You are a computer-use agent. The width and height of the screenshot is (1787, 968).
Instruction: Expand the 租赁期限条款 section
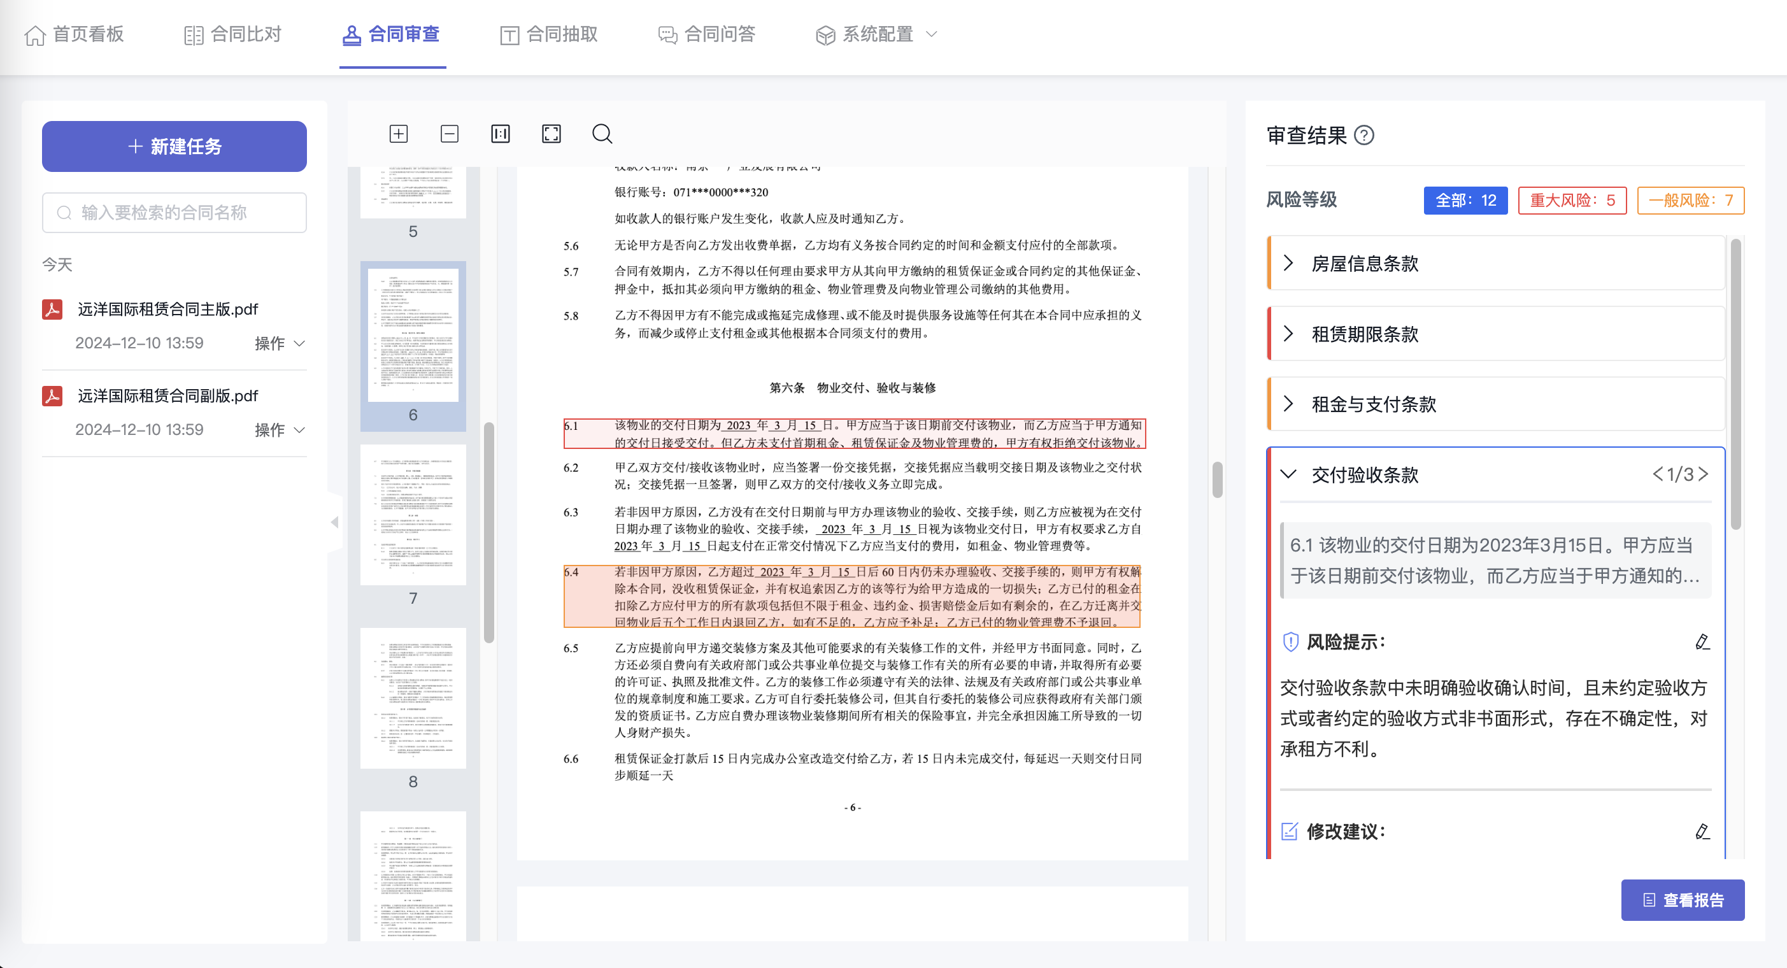[1364, 334]
